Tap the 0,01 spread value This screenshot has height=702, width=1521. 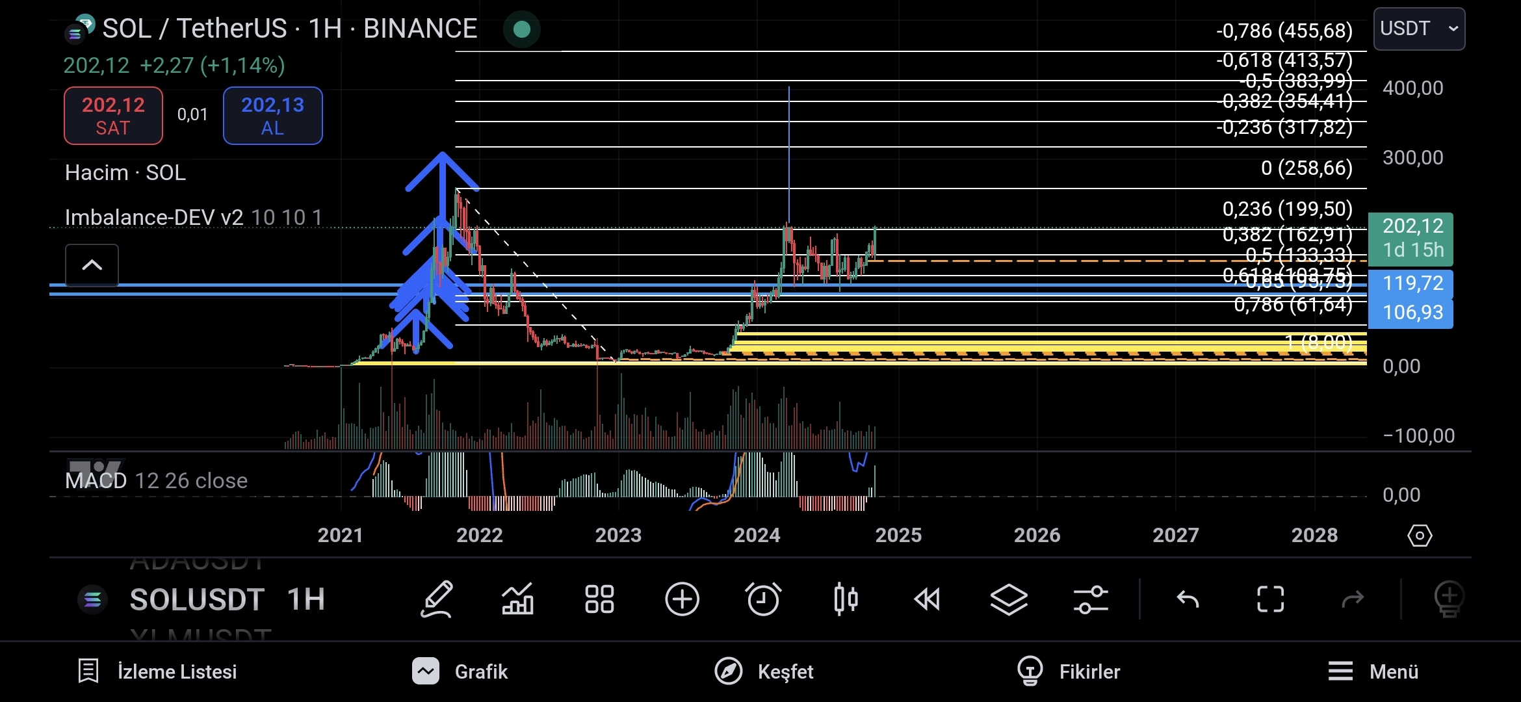(x=192, y=114)
